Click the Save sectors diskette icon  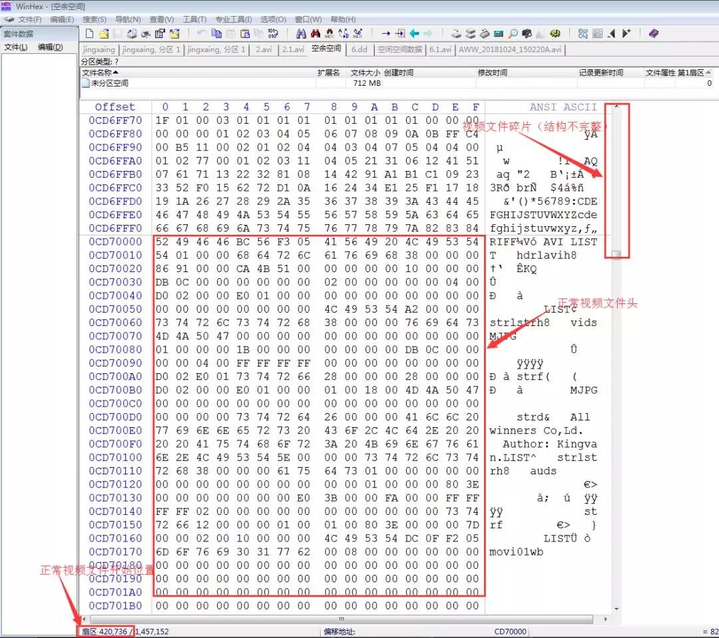(118, 33)
